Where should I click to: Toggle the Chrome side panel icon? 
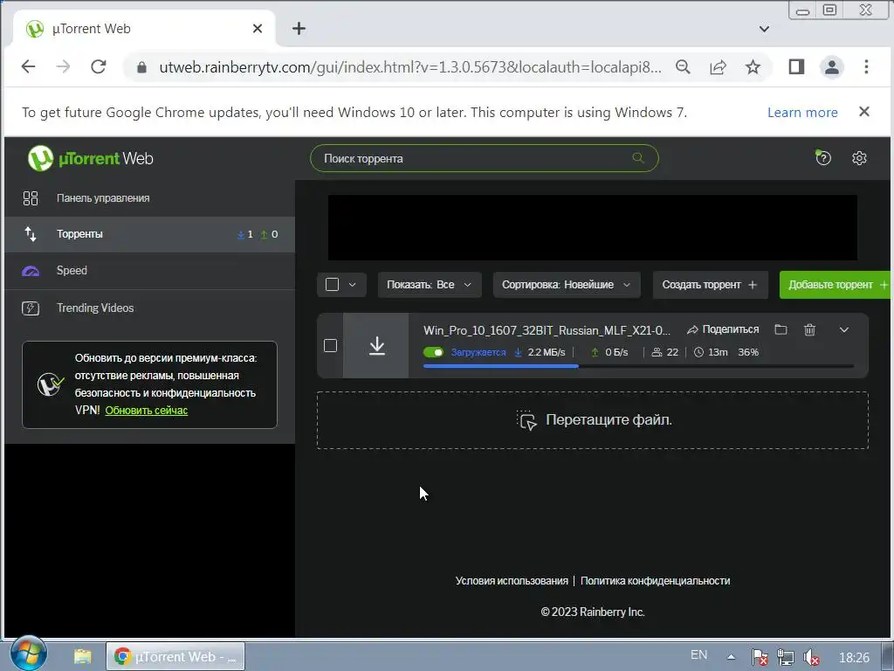pyautogui.click(x=796, y=66)
